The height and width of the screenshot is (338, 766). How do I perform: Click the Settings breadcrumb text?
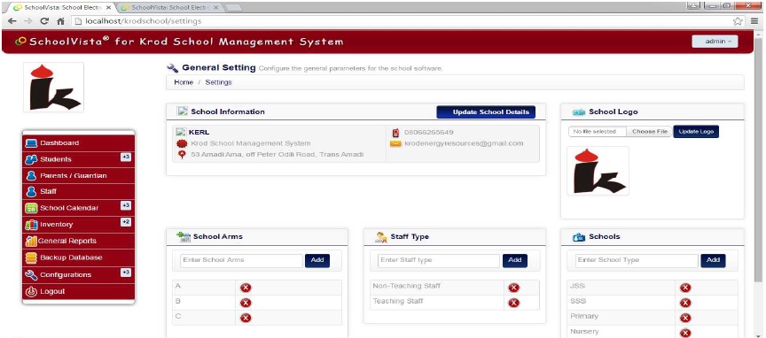[x=218, y=82]
